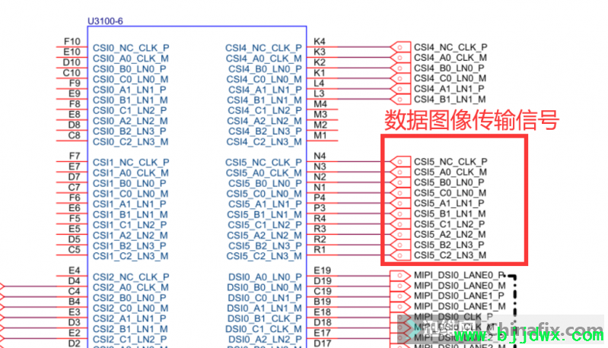608x348 pixels.
Task: Click the port symbol beside MIPI_DSI0_LANE0_P
Action: pyautogui.click(x=400, y=276)
